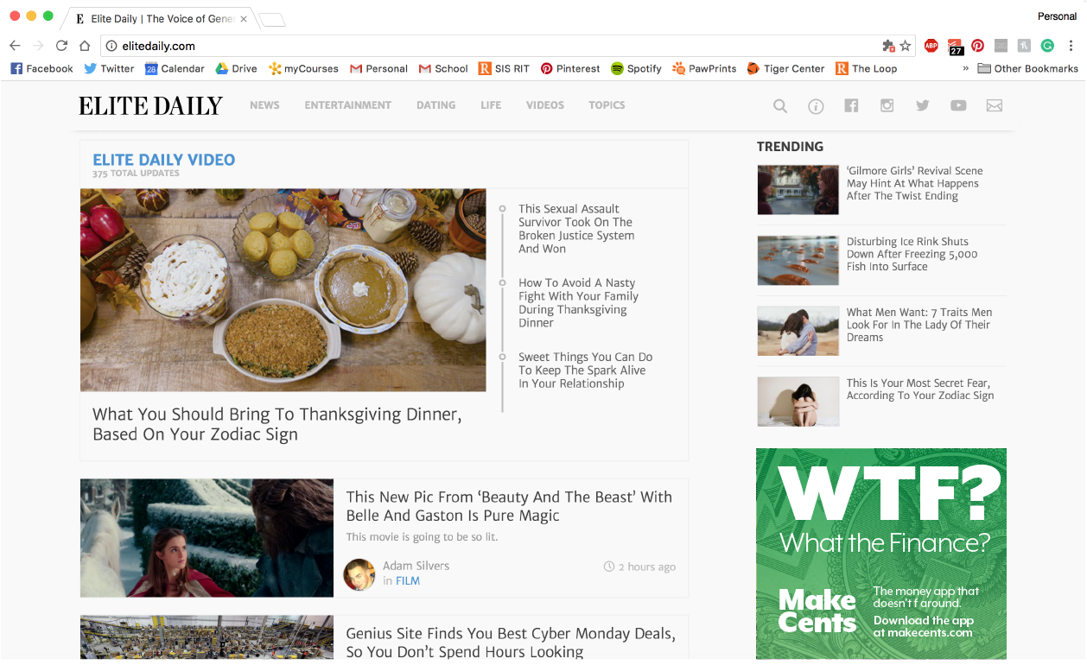Open the Other Bookmarks folder
The height and width of the screenshot is (665, 1087).
(x=1027, y=68)
